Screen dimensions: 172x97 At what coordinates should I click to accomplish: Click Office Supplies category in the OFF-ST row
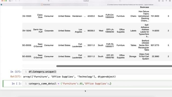click(x=121, y=56)
